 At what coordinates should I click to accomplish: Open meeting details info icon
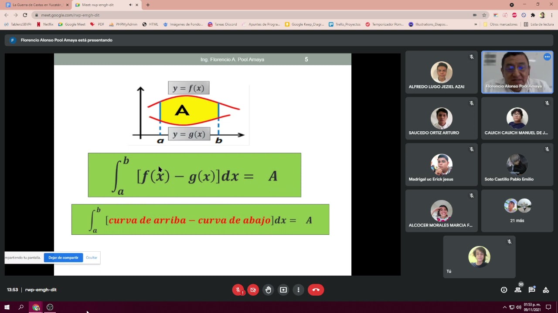tap(504, 290)
